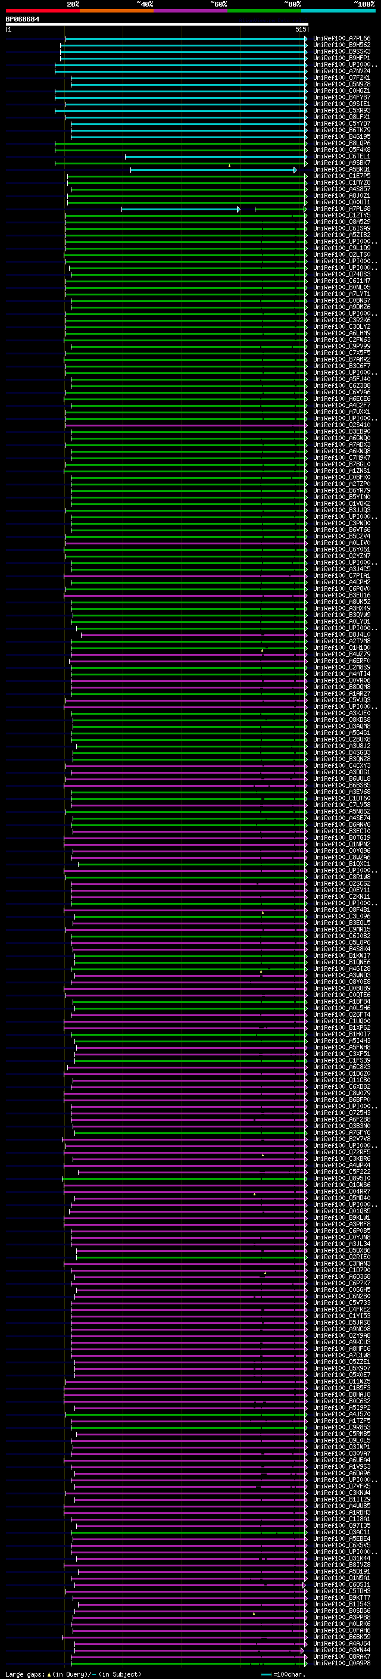Select the UniRef100_A7LYT1 label

click(341, 294)
